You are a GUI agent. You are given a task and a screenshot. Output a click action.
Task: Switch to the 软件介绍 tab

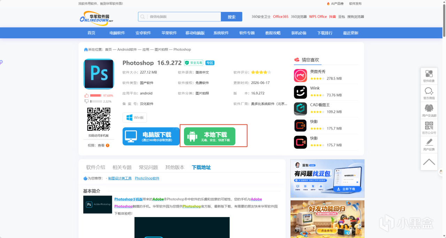pos(96,167)
